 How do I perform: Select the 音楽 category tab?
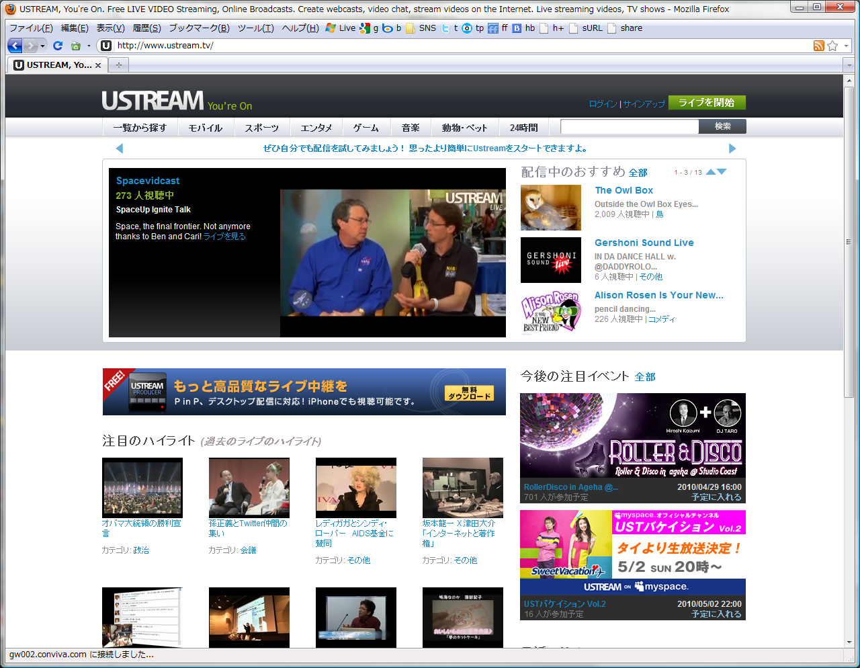click(x=411, y=128)
